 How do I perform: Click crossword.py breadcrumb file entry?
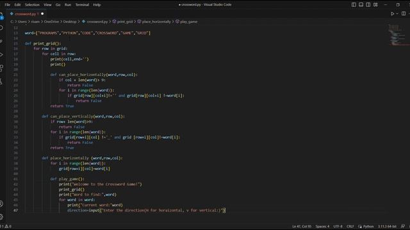[95, 22]
